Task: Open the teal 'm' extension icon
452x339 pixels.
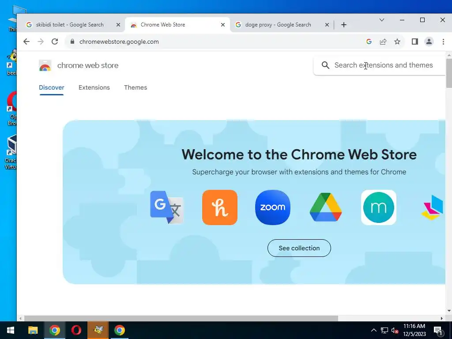Action: (x=379, y=207)
